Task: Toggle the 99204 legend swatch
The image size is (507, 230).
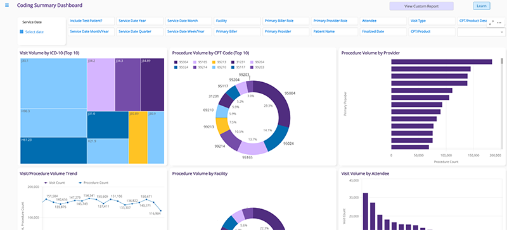Action: 252,62
